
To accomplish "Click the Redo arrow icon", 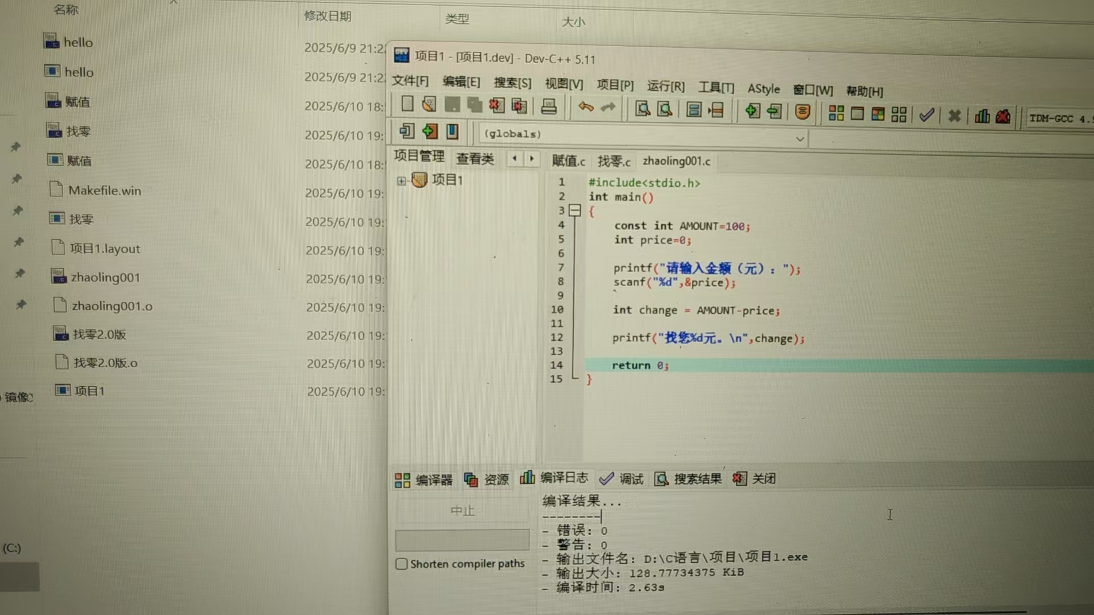I will [608, 108].
